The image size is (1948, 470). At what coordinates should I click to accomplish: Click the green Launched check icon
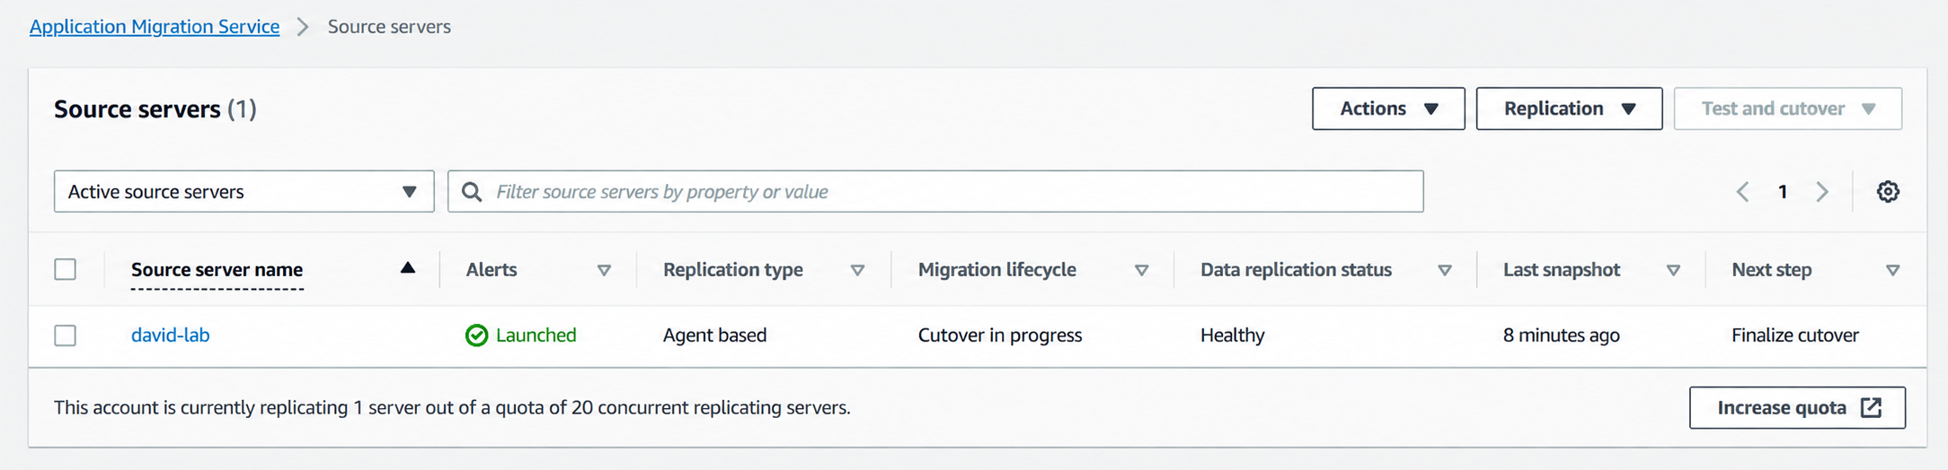[x=476, y=335]
